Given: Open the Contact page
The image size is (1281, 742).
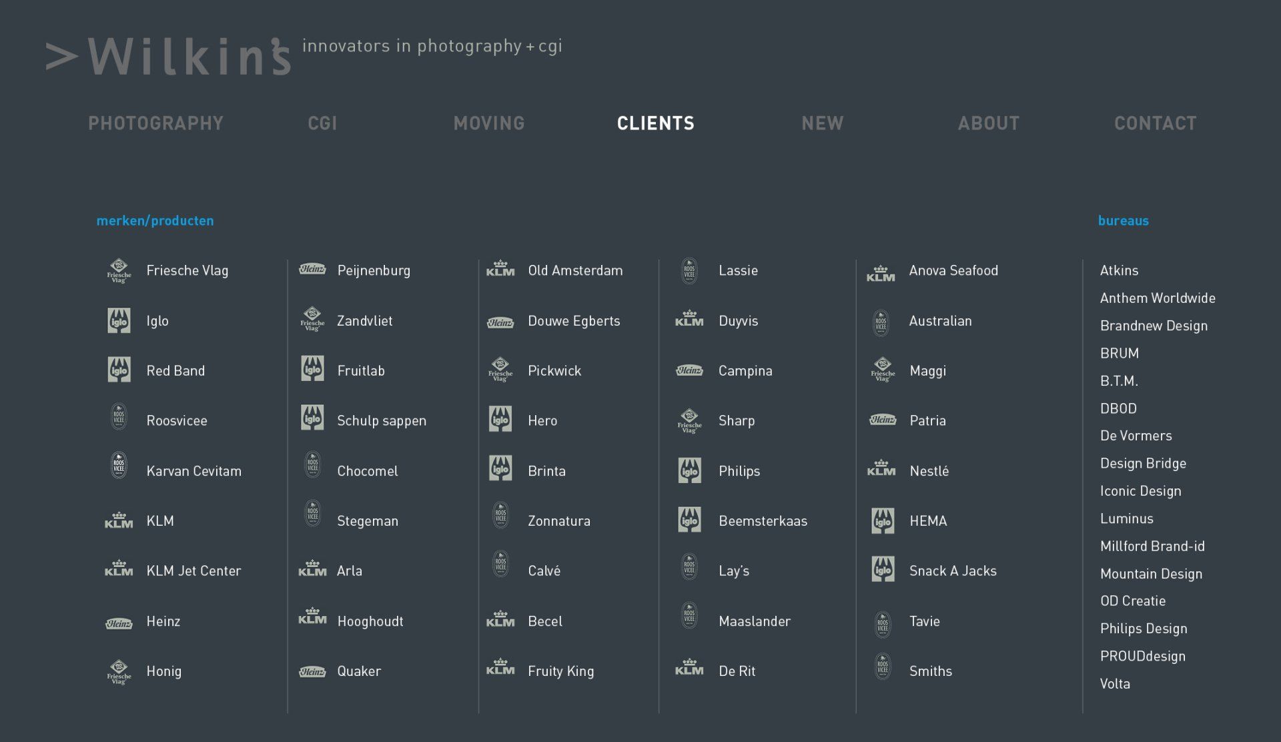Looking at the screenshot, I should tap(1156, 123).
